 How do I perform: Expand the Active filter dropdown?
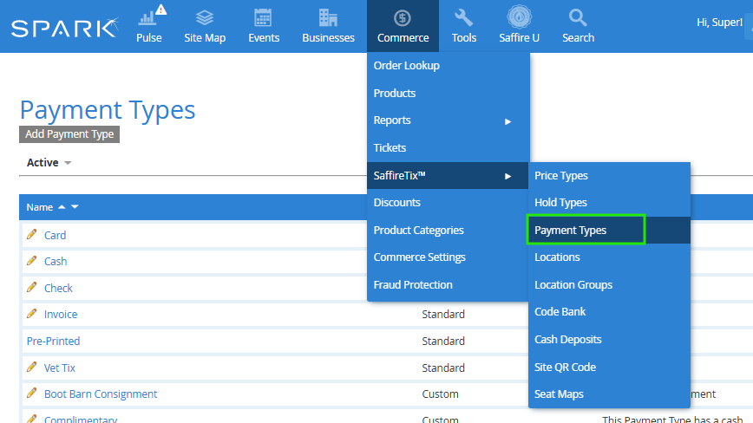[68, 163]
